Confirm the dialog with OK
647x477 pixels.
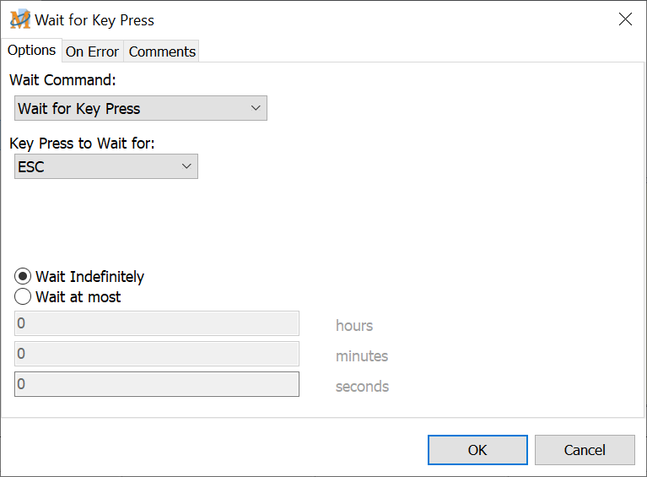pos(477,450)
